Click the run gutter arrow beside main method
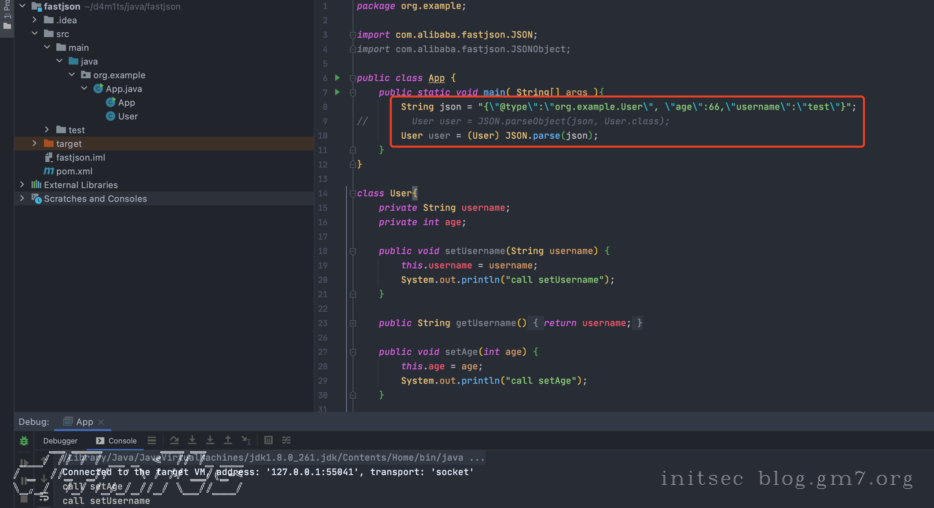Viewport: 934px width, 508px height. [337, 92]
